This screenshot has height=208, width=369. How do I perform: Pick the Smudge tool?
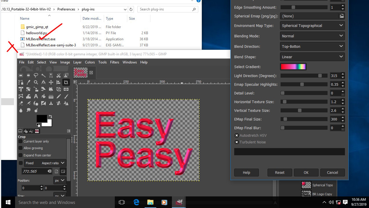point(28,110)
